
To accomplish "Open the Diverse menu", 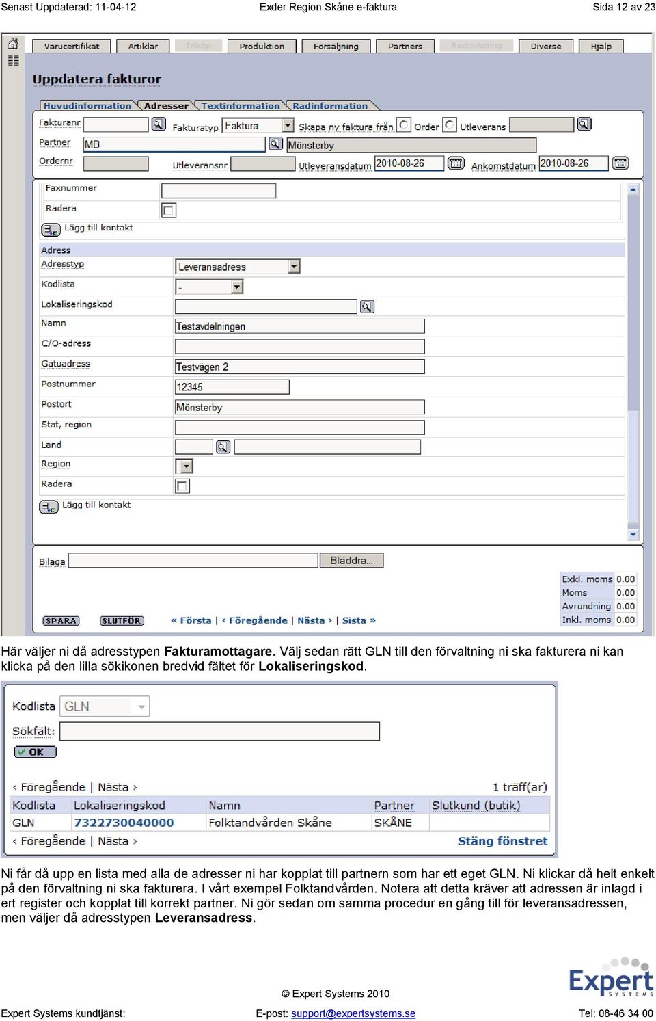I will 546,47.
